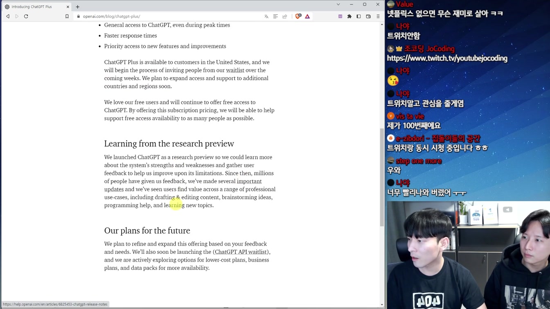Open Brave Rewards triangle icon
The width and height of the screenshot is (550, 309).
tap(307, 16)
